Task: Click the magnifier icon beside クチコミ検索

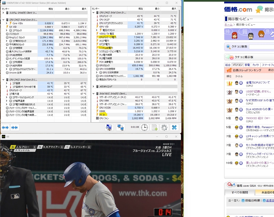Action: pos(228,47)
